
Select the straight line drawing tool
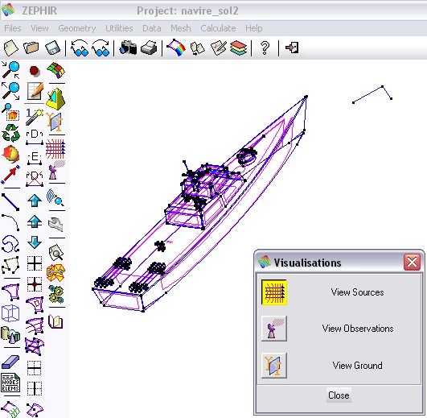tap(10, 202)
